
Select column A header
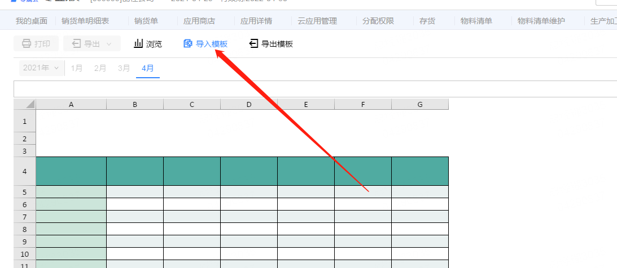[71, 104]
